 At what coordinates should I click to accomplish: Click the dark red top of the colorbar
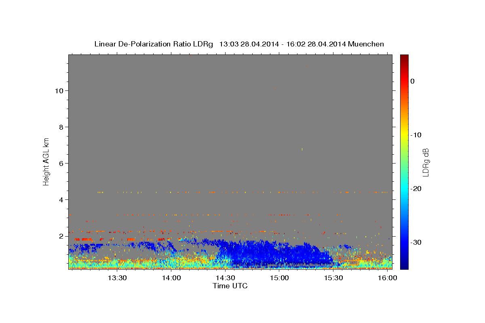pyautogui.click(x=404, y=58)
